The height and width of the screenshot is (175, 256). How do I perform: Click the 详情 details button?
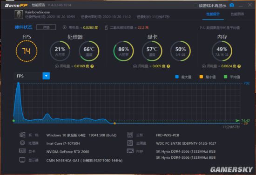(46, 27)
